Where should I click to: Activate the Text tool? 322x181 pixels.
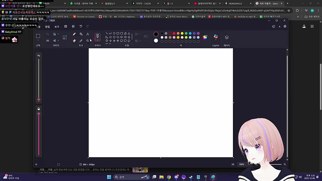(x=88, y=34)
